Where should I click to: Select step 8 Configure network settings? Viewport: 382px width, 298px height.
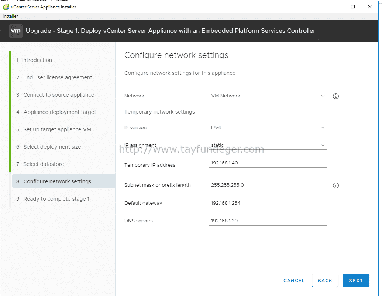[x=63, y=181]
